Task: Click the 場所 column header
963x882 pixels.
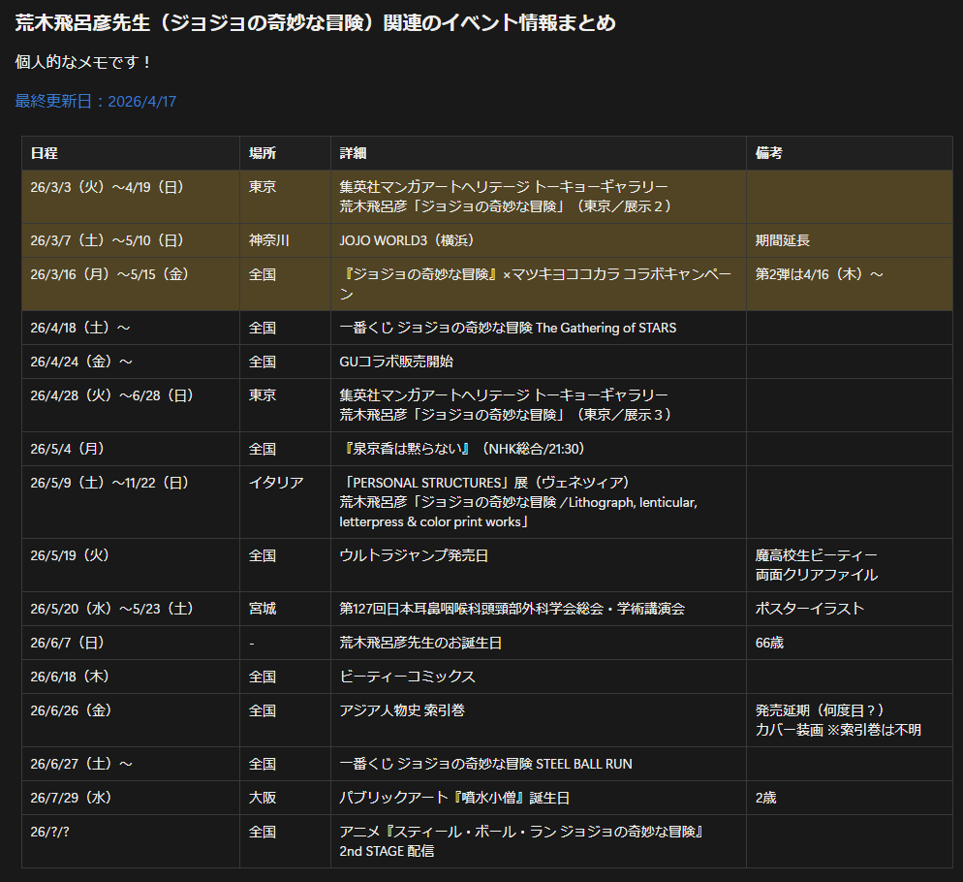Action: pos(285,153)
